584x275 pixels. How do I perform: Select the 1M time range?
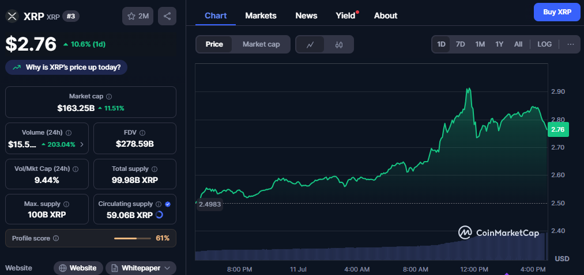point(480,44)
